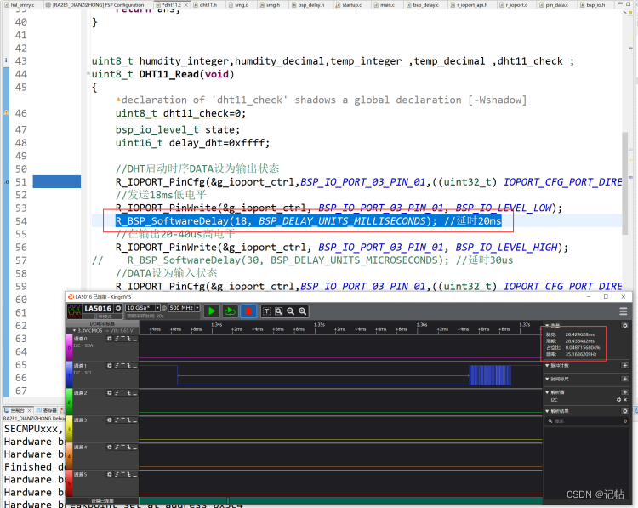Collapse the pulse count section

(x=547, y=366)
